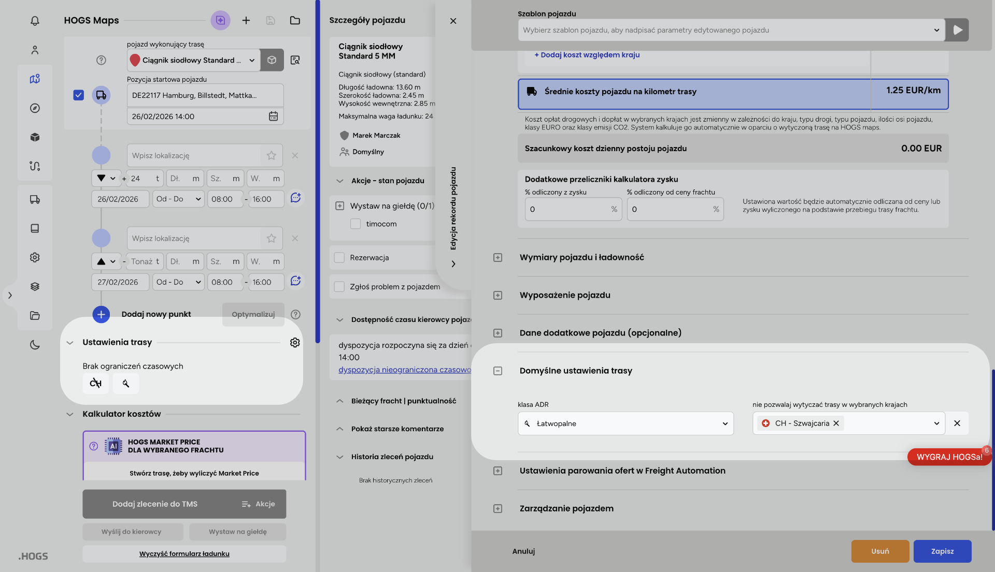Click dyspozycja nieograniczona czasowo link
Screen dimensions: 995x572
point(405,370)
